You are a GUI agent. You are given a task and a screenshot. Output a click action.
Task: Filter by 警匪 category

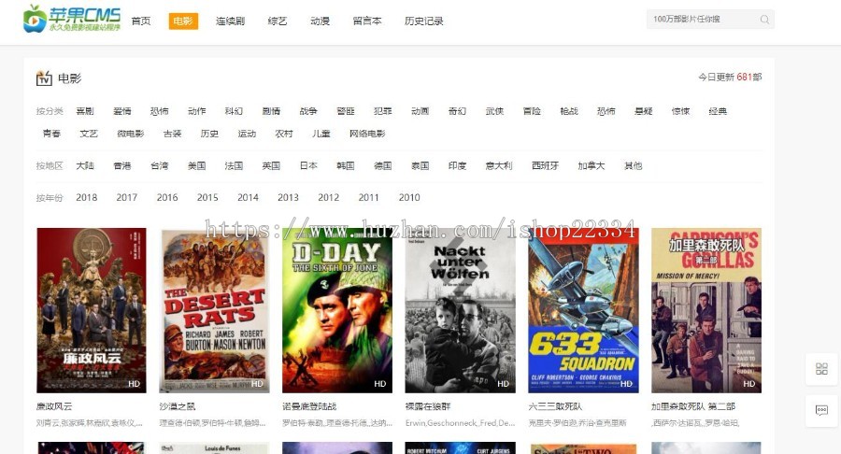tap(346, 111)
